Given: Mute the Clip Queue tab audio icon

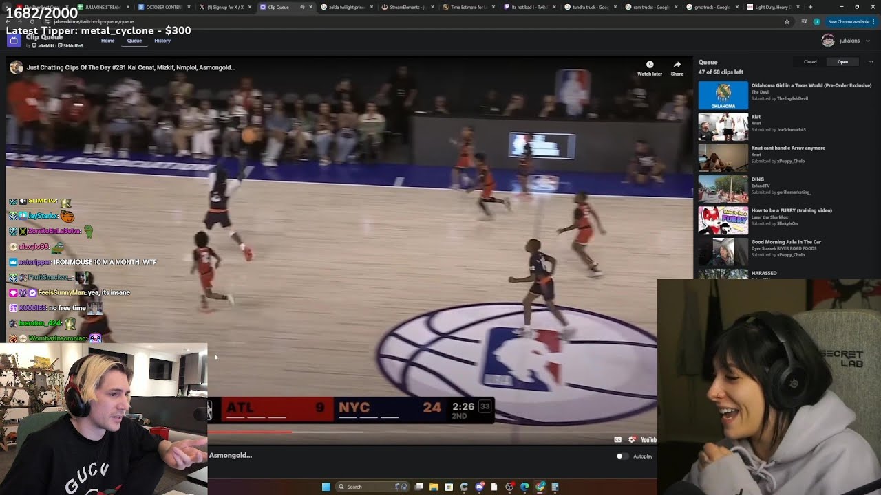Looking at the screenshot, I should [x=302, y=7].
